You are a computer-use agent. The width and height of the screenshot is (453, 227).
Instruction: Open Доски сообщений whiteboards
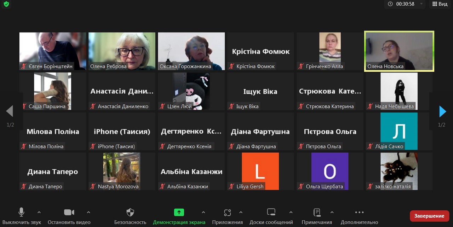coord(271,213)
